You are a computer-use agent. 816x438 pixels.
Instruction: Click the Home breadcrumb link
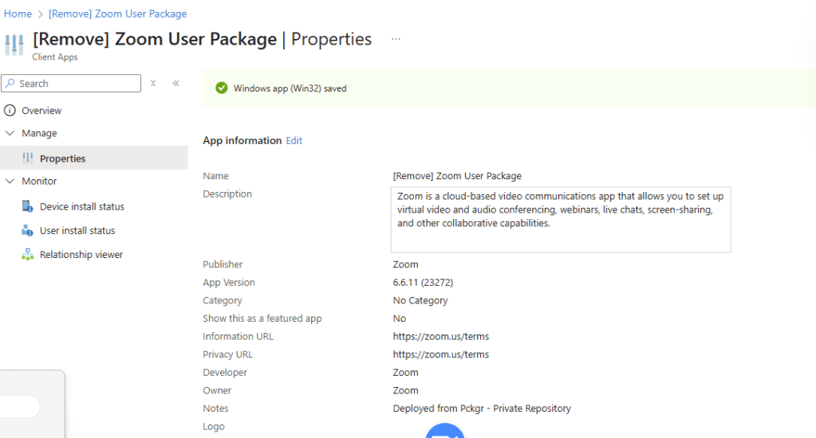18,14
